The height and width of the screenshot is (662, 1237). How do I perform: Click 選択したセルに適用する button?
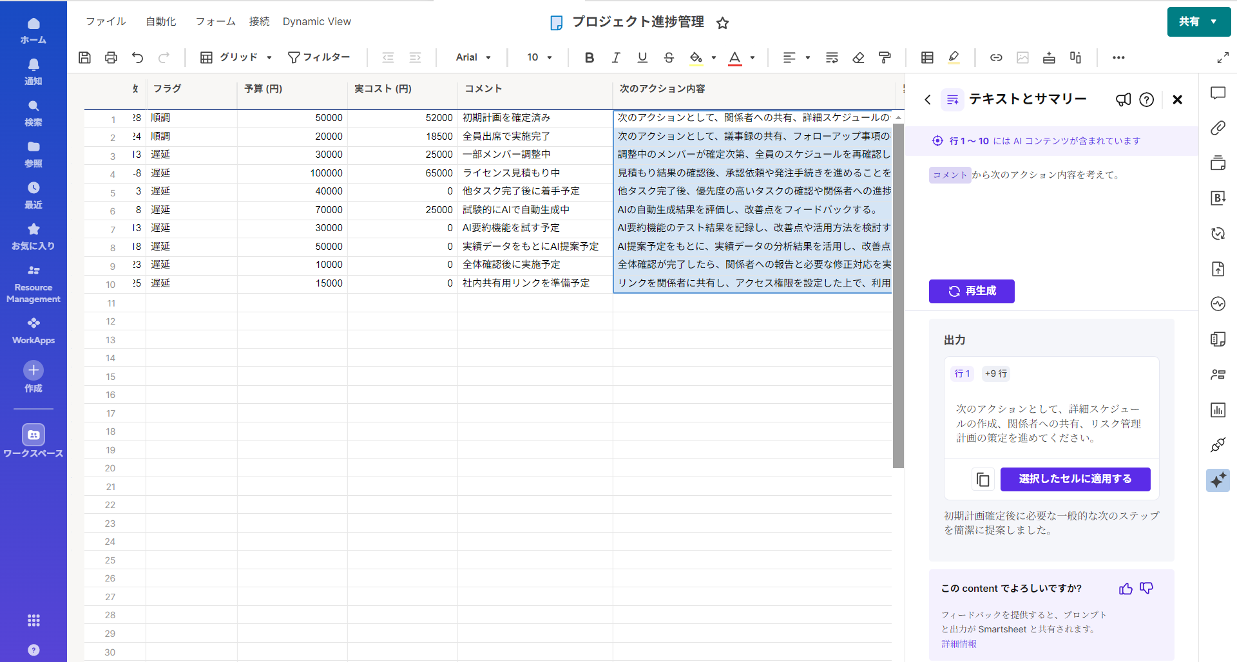(1075, 479)
